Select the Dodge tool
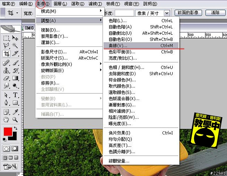This screenshot has width=227, height=176. click(x=15, y=86)
